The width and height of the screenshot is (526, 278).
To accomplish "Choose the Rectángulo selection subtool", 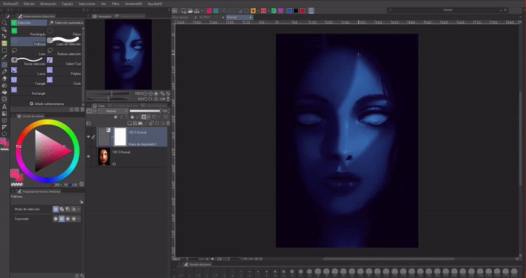I will point(32,32).
